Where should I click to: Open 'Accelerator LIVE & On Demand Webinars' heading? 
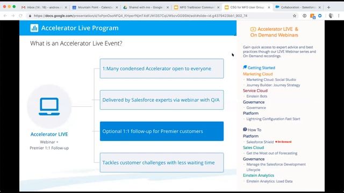(274, 32)
